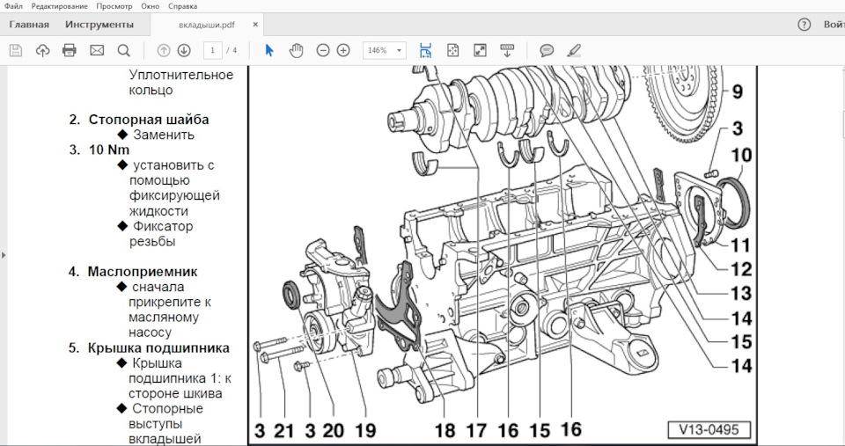Expand the left navigation pane arrow
This screenshot has width=845, height=446.
click(x=4, y=255)
